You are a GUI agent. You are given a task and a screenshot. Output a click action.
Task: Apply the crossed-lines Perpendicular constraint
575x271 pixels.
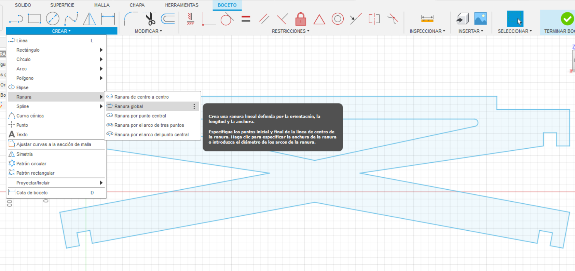[282, 19]
